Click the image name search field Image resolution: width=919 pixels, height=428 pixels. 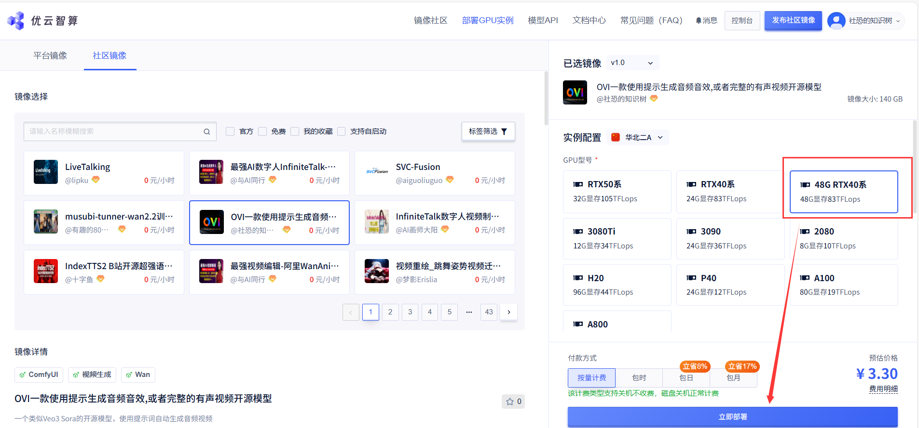click(x=113, y=131)
